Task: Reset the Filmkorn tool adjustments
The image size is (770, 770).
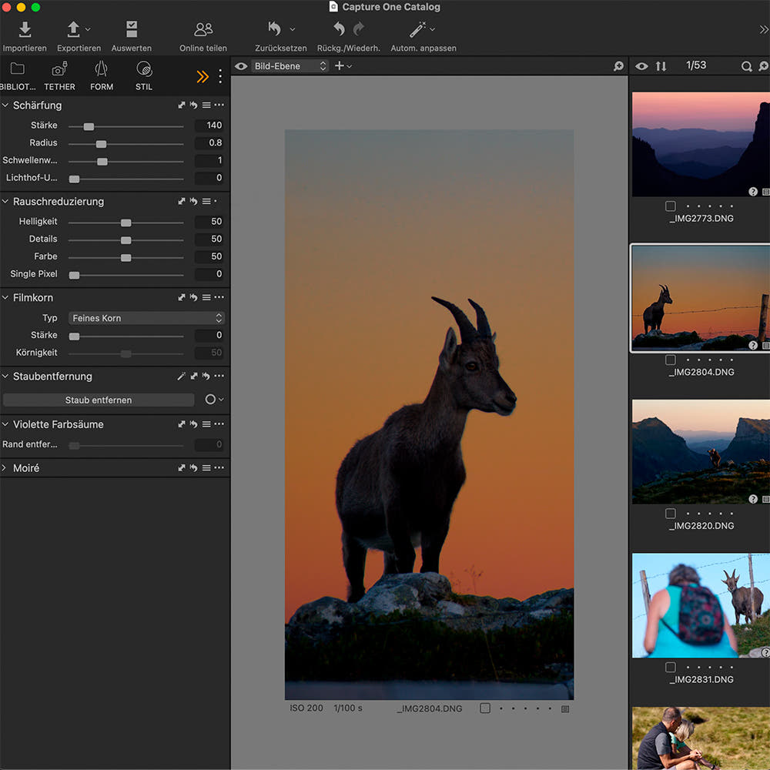Action: [193, 297]
